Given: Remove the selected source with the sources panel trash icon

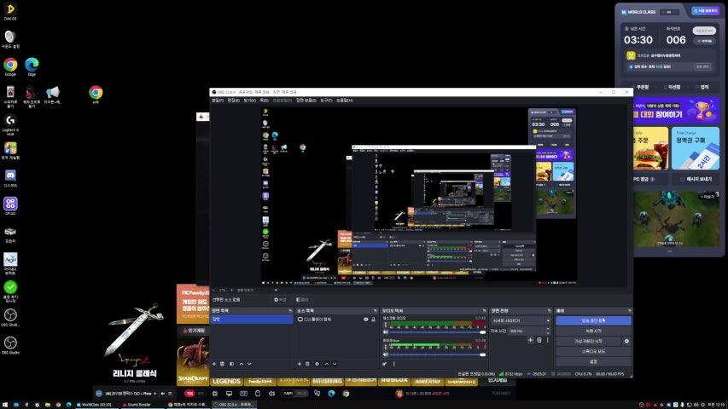Looking at the screenshot, I should point(307,364).
